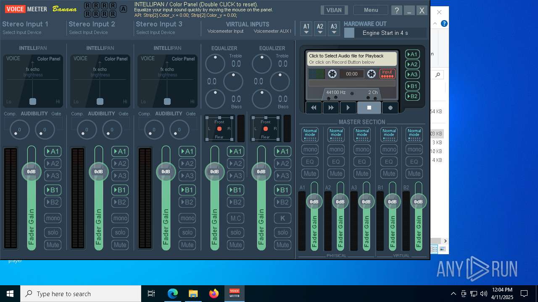Screen dimensions: 538x302
Task: Select input device for Stereo Input 1
Action: click(22, 32)
